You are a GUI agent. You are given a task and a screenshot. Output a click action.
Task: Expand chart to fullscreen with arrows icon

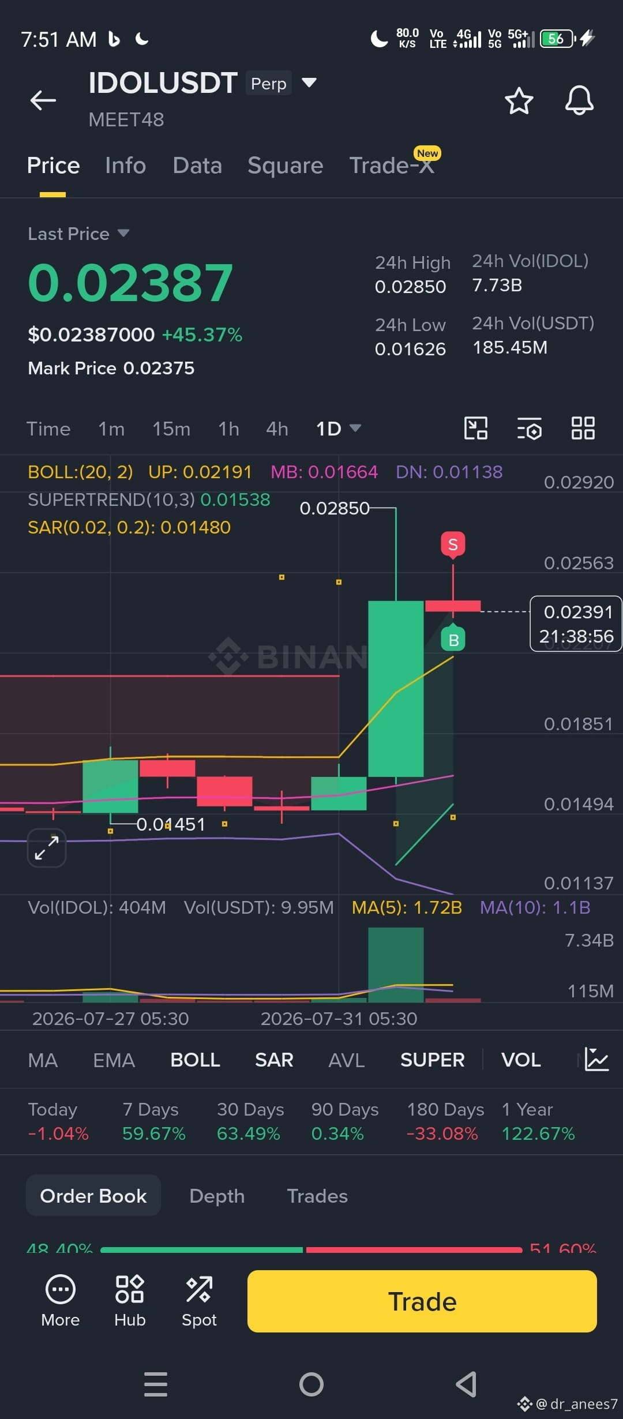pyautogui.click(x=47, y=848)
